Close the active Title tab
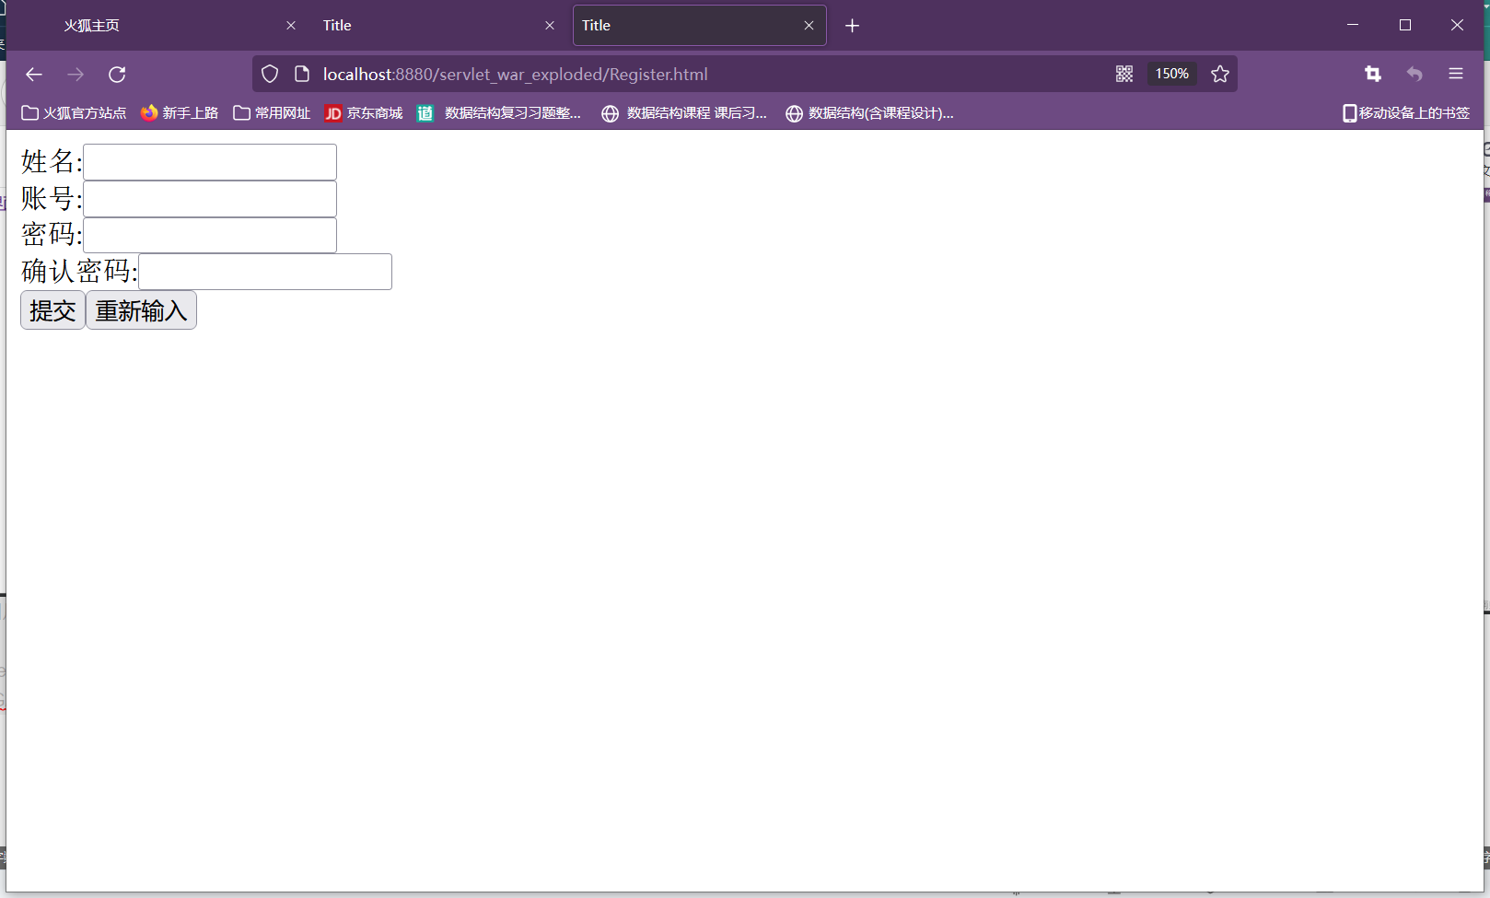The width and height of the screenshot is (1490, 898). 809,26
